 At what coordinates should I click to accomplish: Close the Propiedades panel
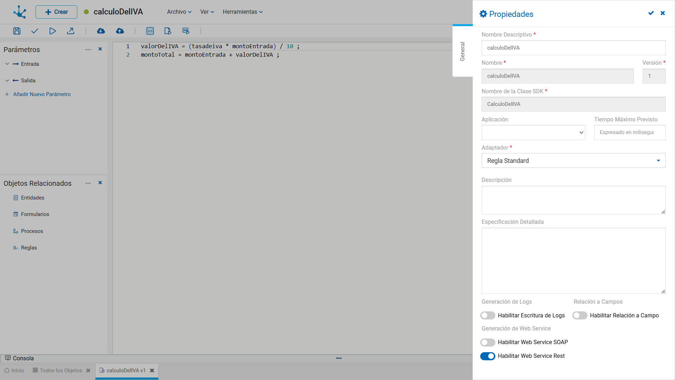663,13
